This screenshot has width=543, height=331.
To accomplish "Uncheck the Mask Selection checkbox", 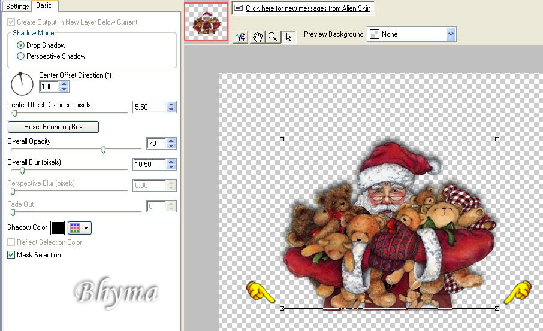I will pos(11,255).
